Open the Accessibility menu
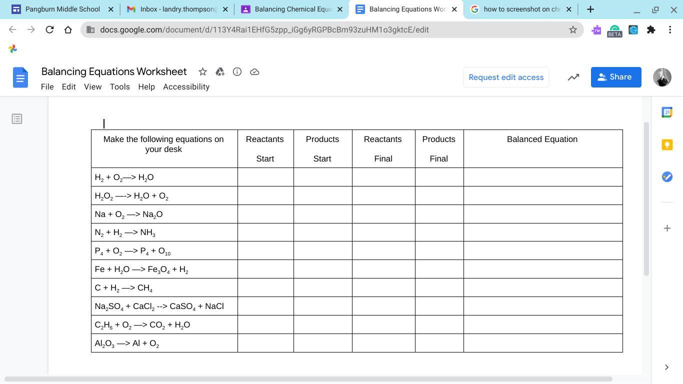 (186, 87)
